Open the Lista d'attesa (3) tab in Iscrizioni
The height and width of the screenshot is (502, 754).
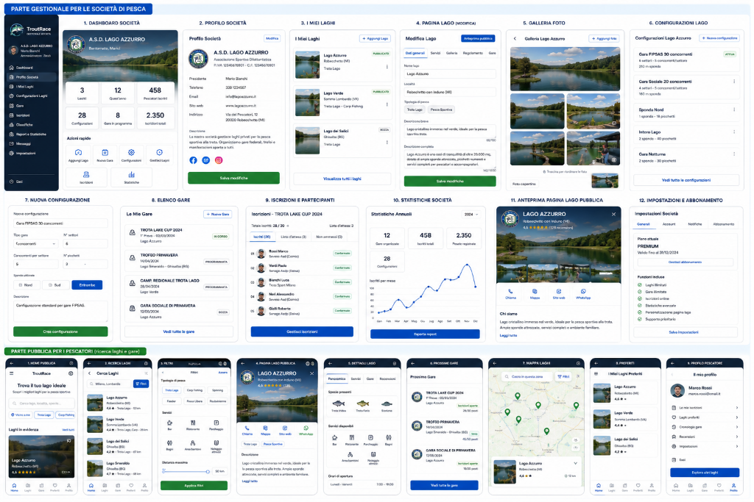pos(293,237)
